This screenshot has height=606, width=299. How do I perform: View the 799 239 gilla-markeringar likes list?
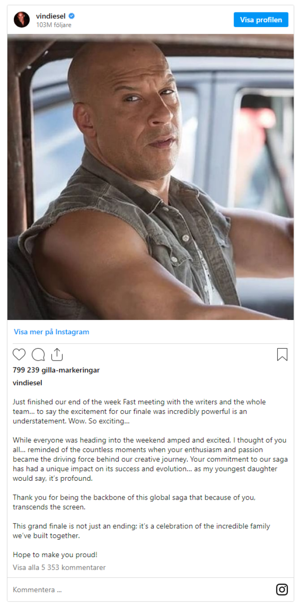tap(56, 370)
